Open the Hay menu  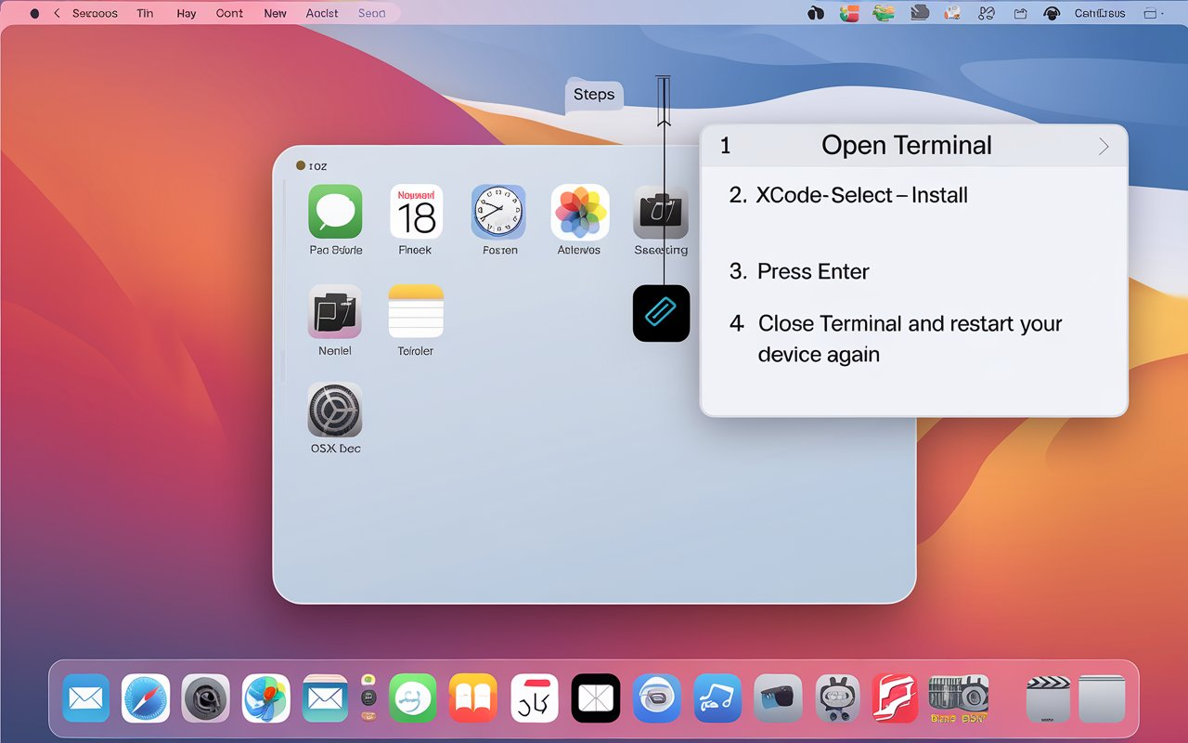(x=187, y=13)
